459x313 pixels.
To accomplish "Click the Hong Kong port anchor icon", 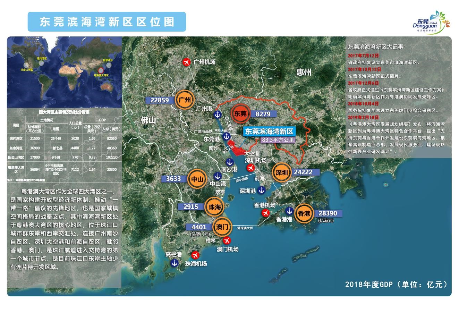I will (289, 211).
